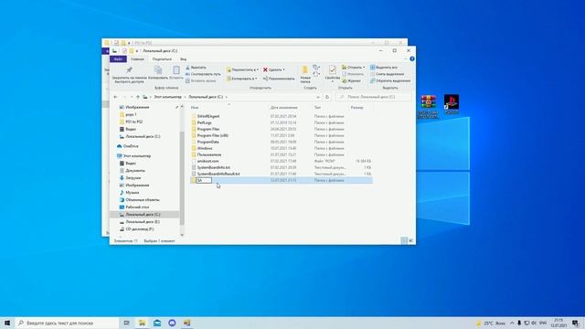Open Музыка in the navigation pane

point(132,193)
